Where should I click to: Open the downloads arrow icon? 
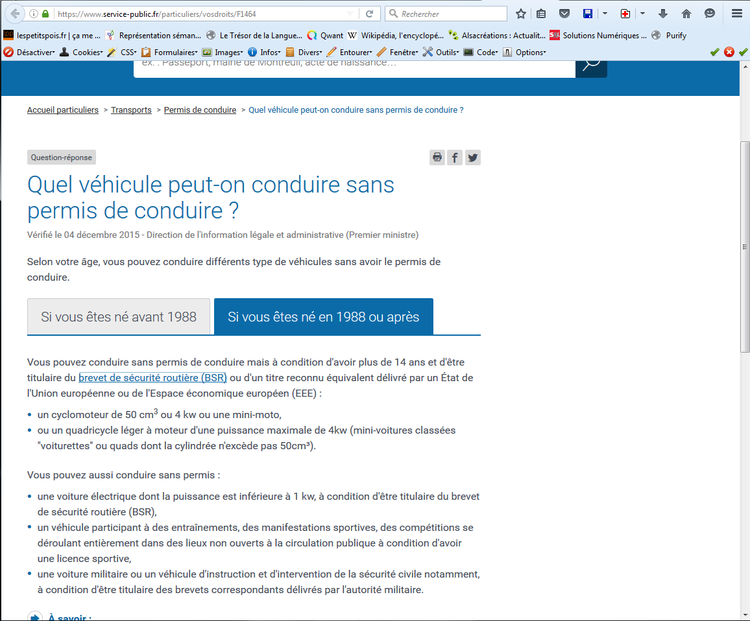point(662,14)
